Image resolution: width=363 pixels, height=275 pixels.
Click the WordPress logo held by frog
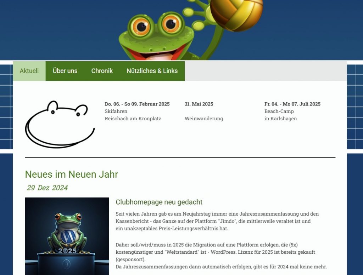tap(68, 236)
